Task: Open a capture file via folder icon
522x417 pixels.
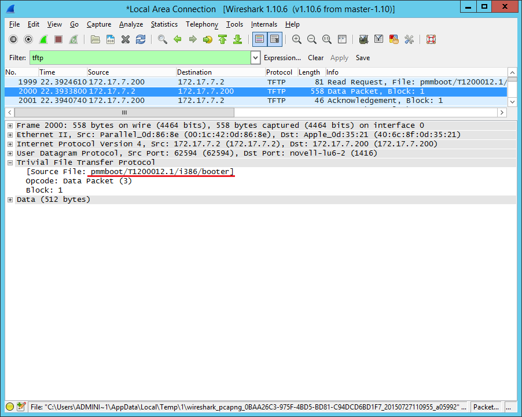Action: (x=95, y=39)
